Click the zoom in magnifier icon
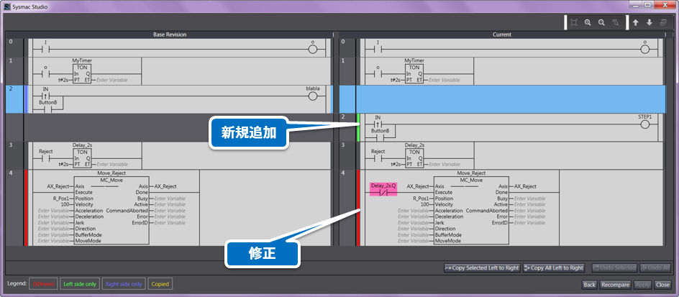This screenshot has height=297, width=679. coord(588,22)
